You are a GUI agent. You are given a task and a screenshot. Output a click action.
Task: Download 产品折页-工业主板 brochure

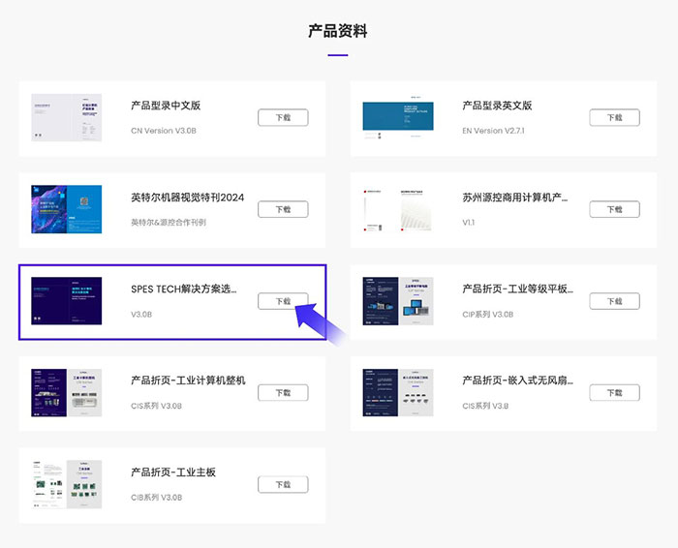click(x=283, y=484)
